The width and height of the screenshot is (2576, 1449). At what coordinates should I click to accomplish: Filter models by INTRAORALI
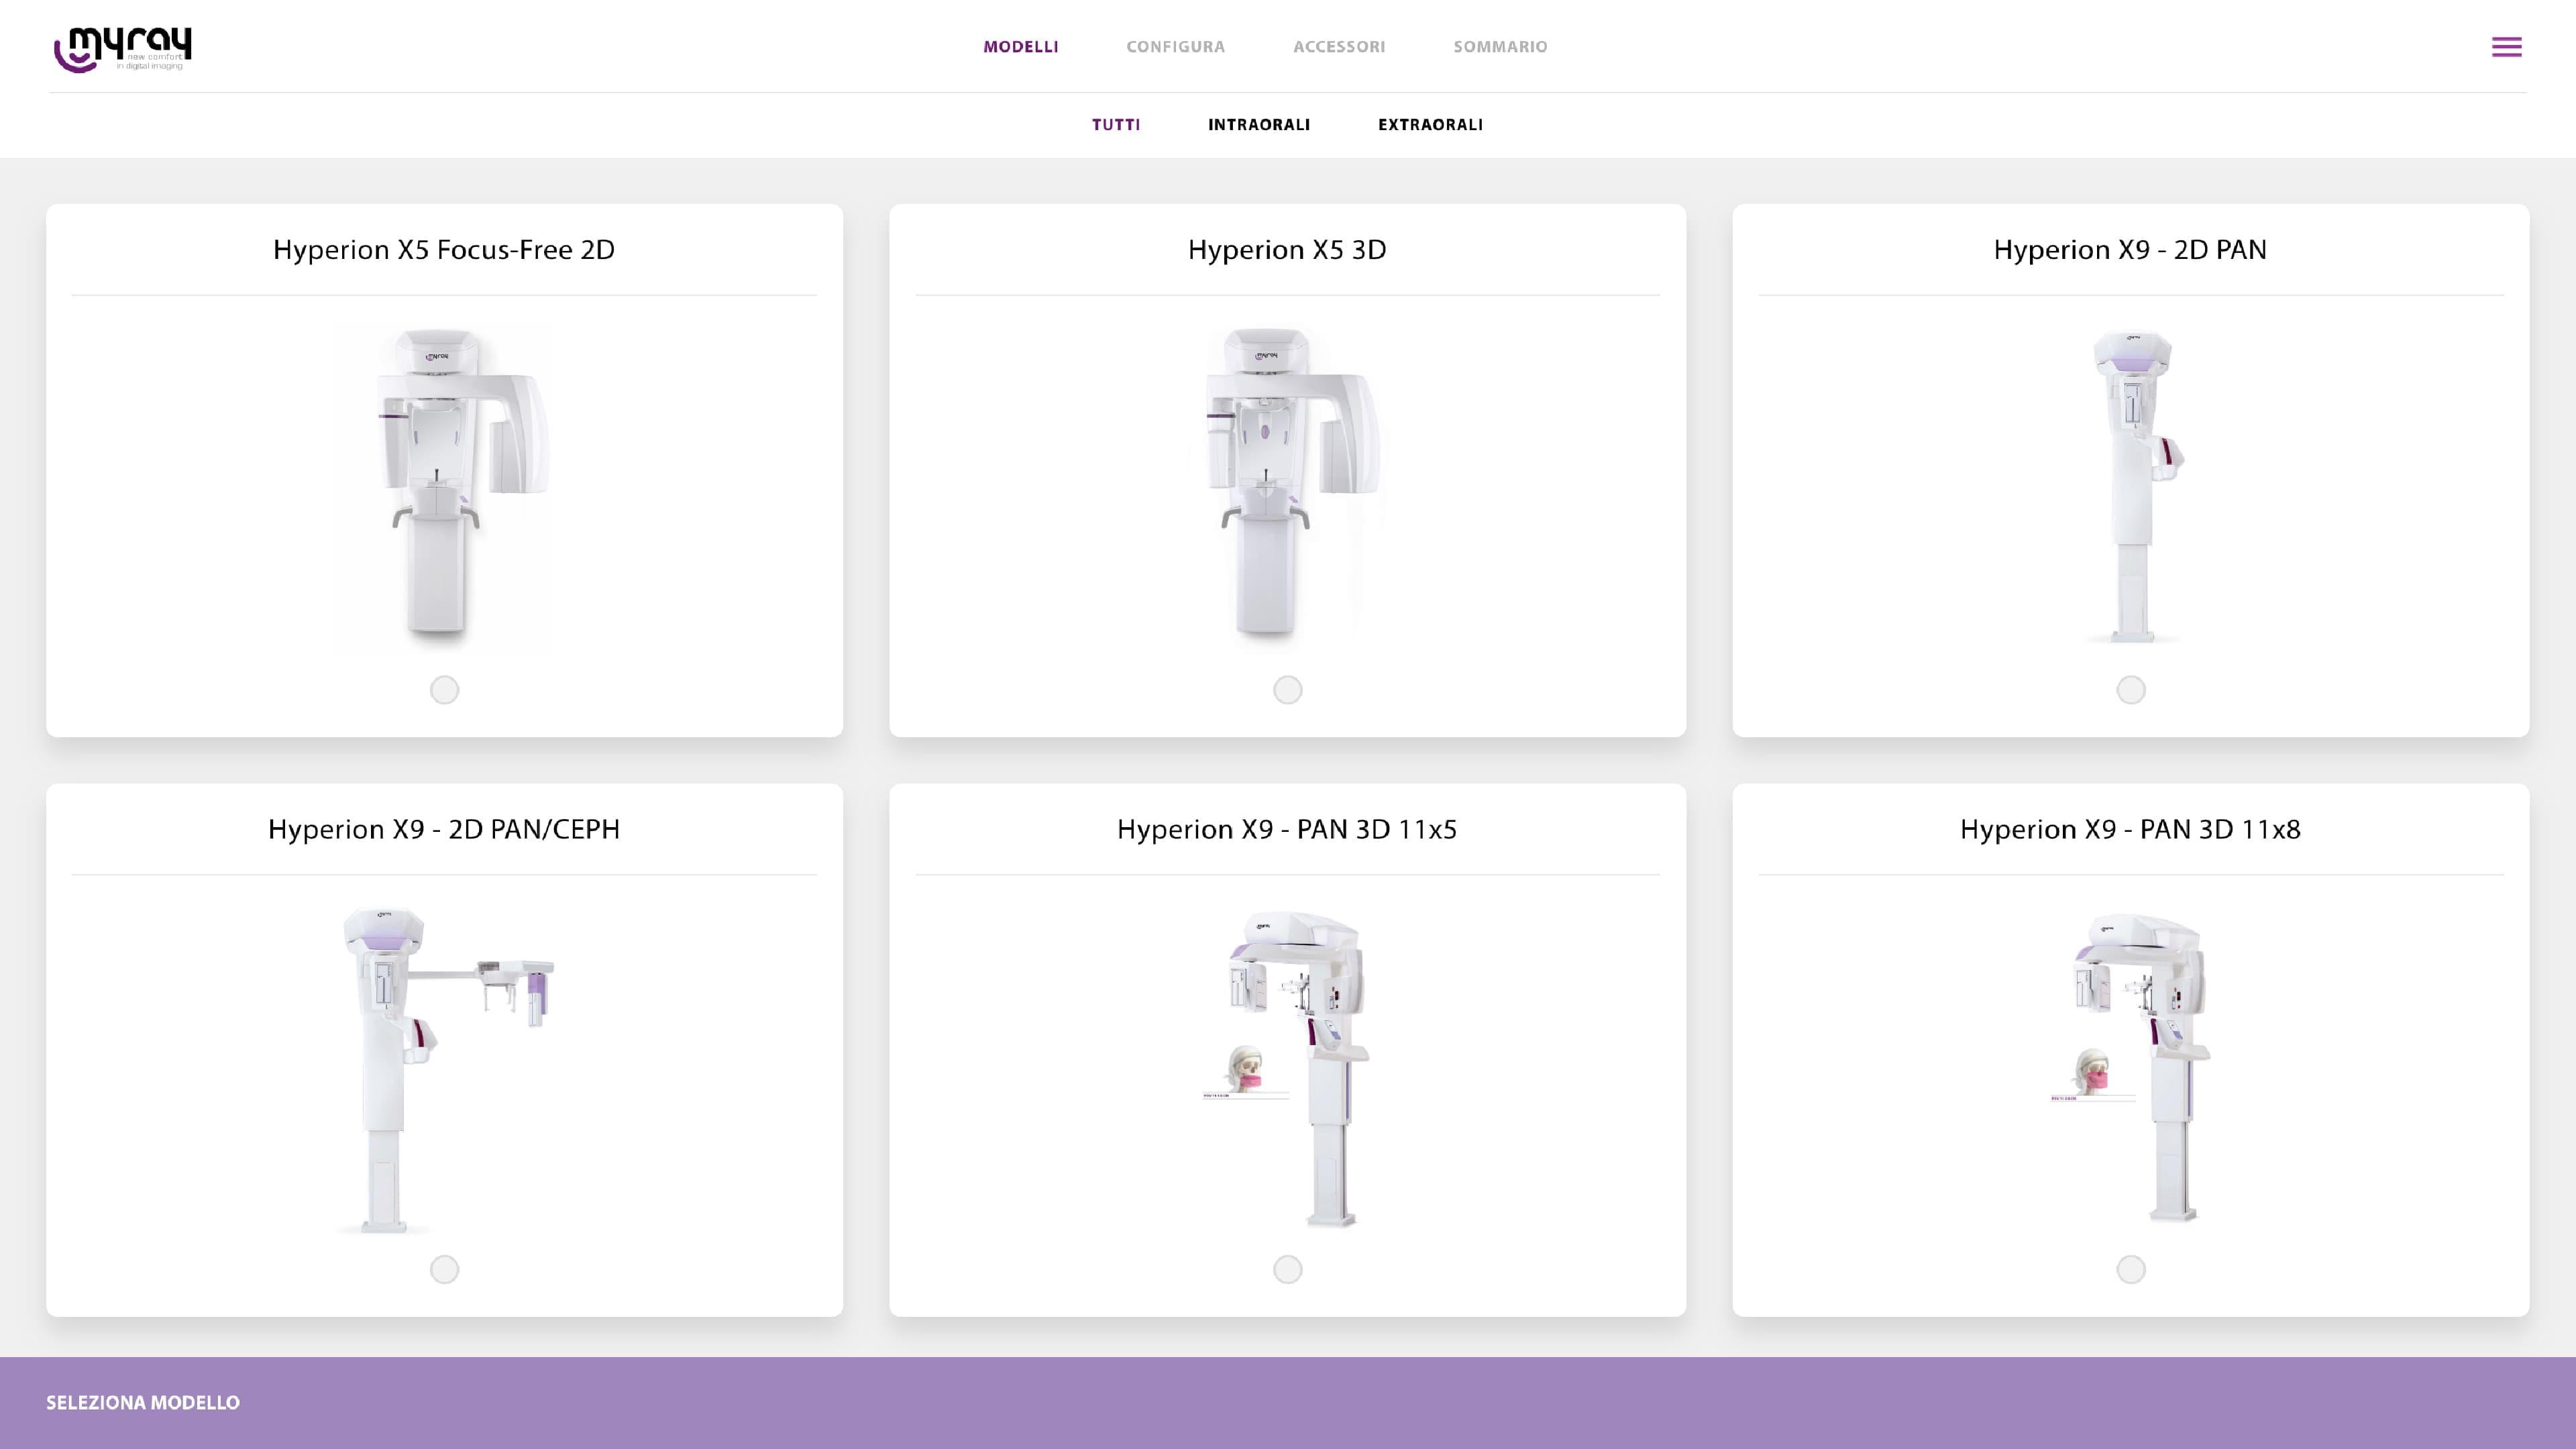pos(1259,125)
